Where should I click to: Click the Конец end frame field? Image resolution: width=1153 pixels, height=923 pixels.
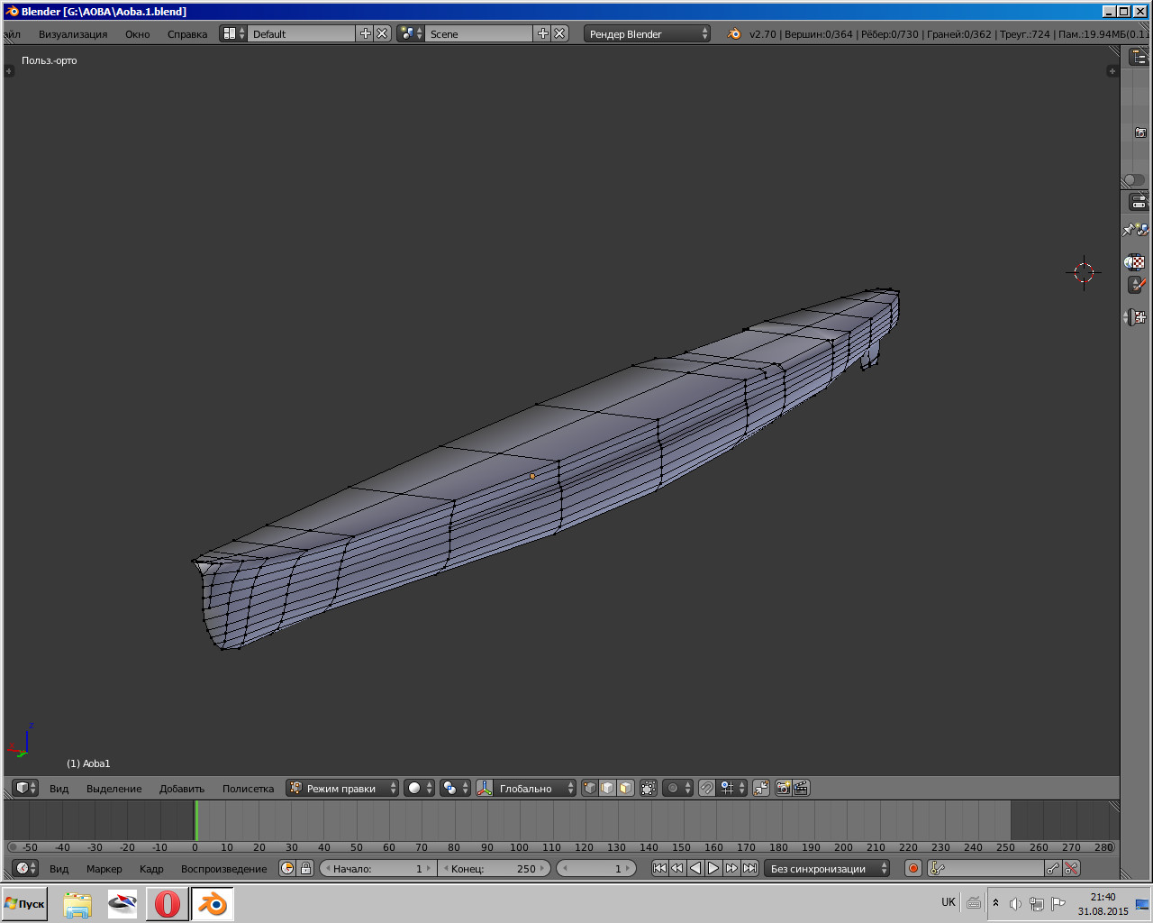pyautogui.click(x=494, y=868)
